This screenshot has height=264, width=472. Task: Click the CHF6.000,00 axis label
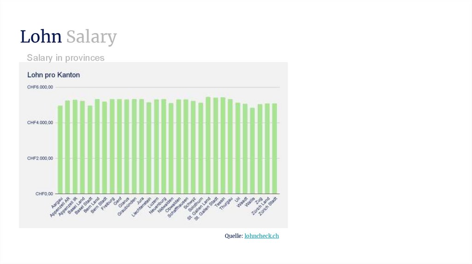click(40, 87)
